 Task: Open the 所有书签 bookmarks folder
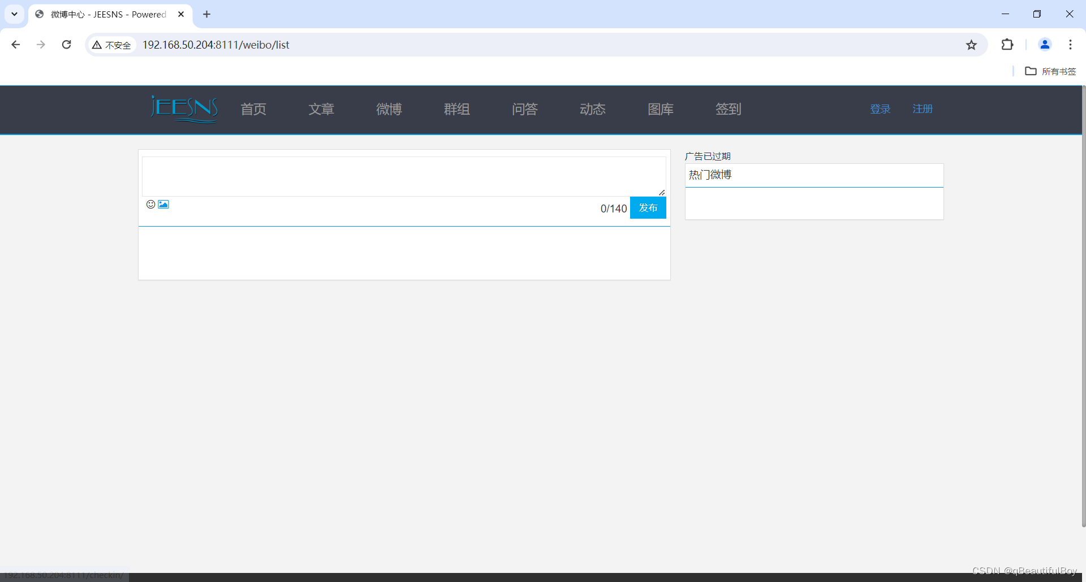(1050, 71)
